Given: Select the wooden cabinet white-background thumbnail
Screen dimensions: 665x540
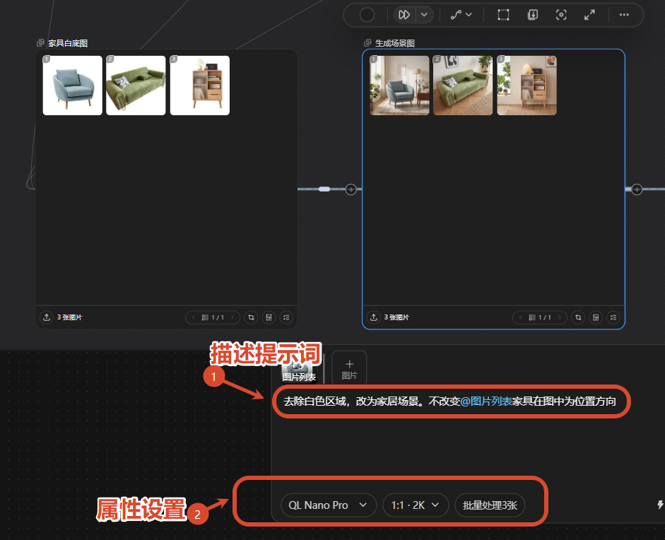Looking at the screenshot, I should (x=200, y=86).
